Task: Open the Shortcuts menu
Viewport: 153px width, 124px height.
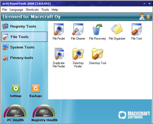Action: 32,10
